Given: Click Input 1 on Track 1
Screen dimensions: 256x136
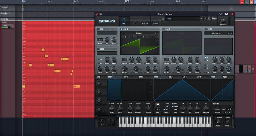Looking at the screenshot, I should click(x=6, y=26).
